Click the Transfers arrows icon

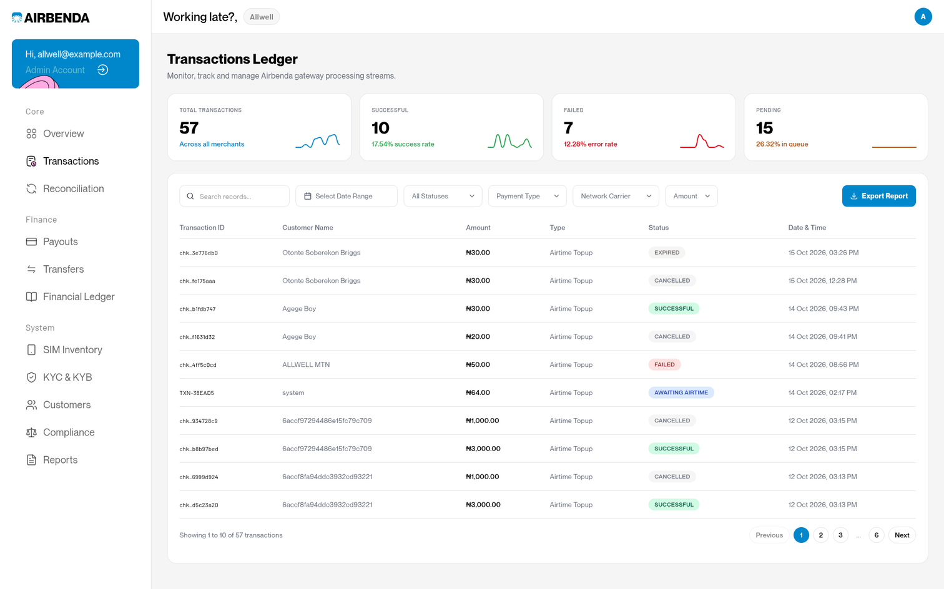(31, 269)
